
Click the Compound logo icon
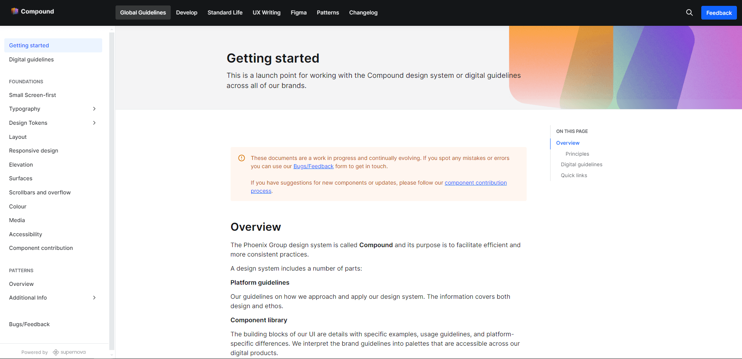click(14, 11)
